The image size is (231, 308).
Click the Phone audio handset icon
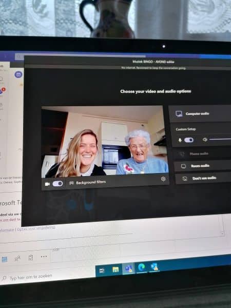182,154
